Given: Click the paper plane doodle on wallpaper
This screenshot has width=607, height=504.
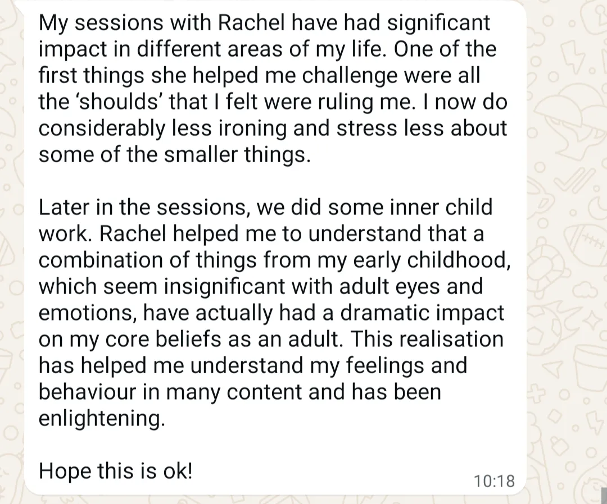Looking at the screenshot, I should click(554, 369).
